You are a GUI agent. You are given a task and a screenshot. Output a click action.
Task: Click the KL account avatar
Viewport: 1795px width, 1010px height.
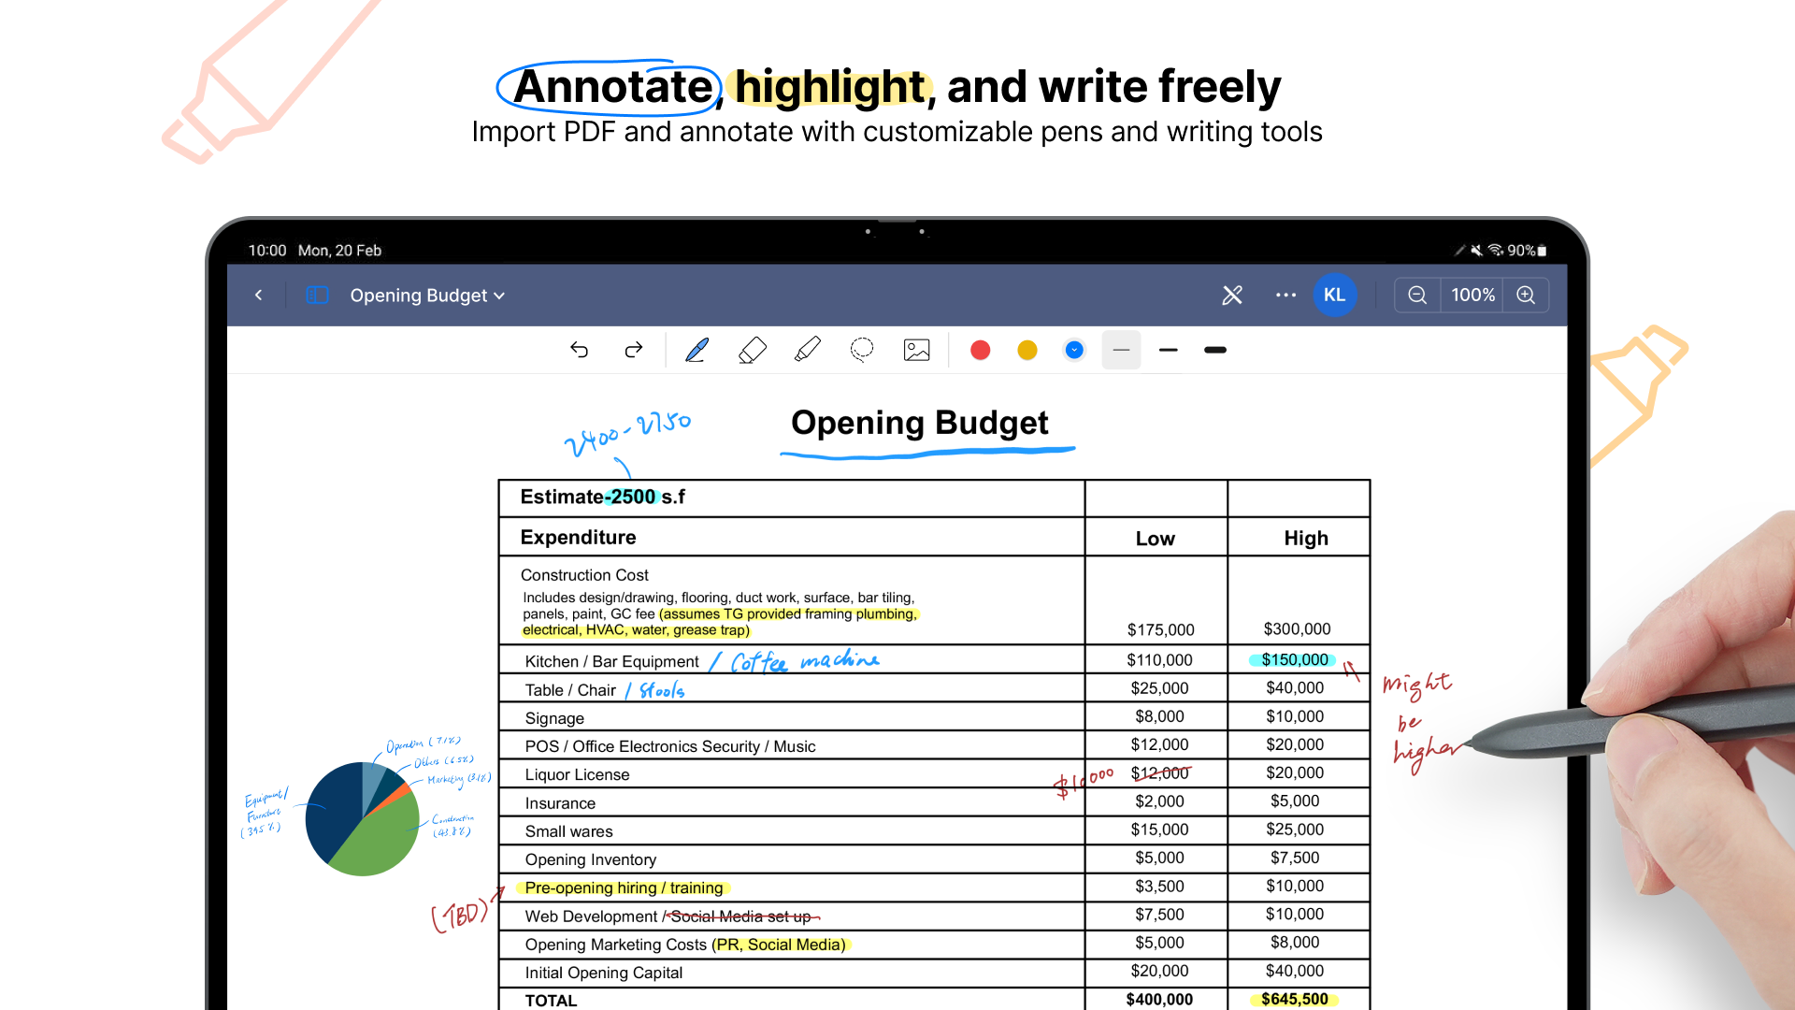(x=1334, y=295)
